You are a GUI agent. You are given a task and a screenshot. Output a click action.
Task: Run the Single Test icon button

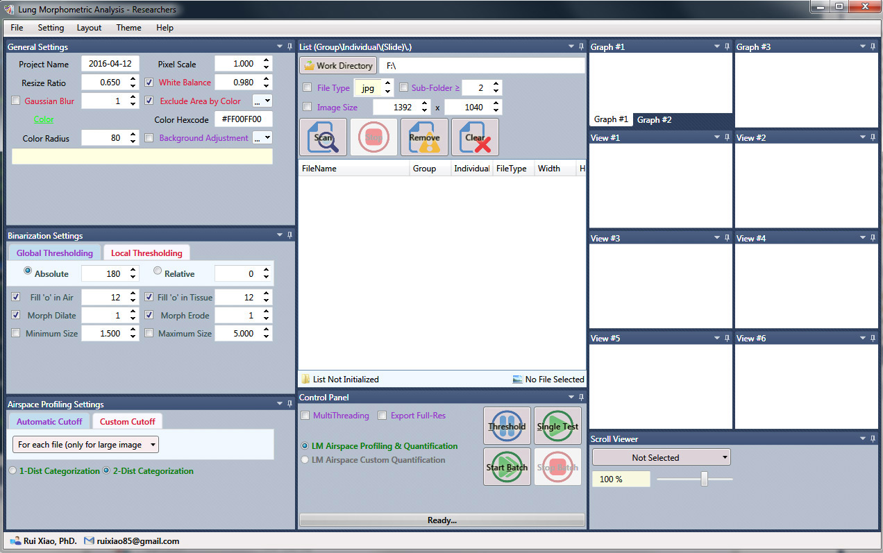pyautogui.click(x=557, y=426)
